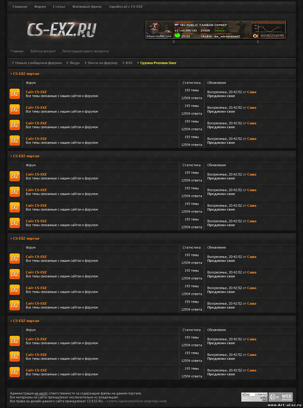Follow the купить однокомнатную квартиру киев link

tap(137, 401)
